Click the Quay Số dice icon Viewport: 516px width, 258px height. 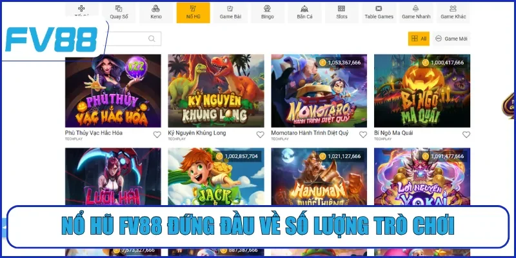coord(119,8)
